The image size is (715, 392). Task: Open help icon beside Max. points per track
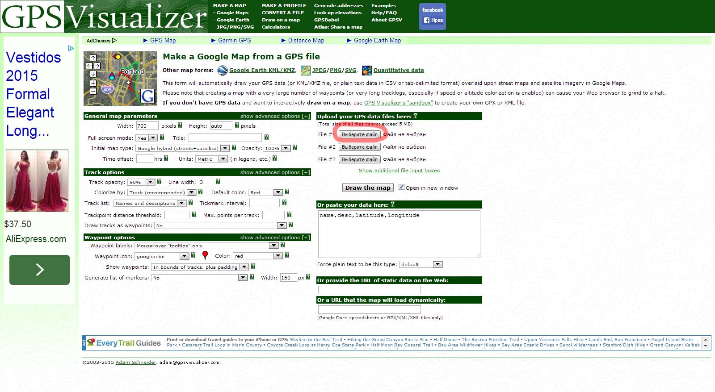pyautogui.click(x=289, y=215)
